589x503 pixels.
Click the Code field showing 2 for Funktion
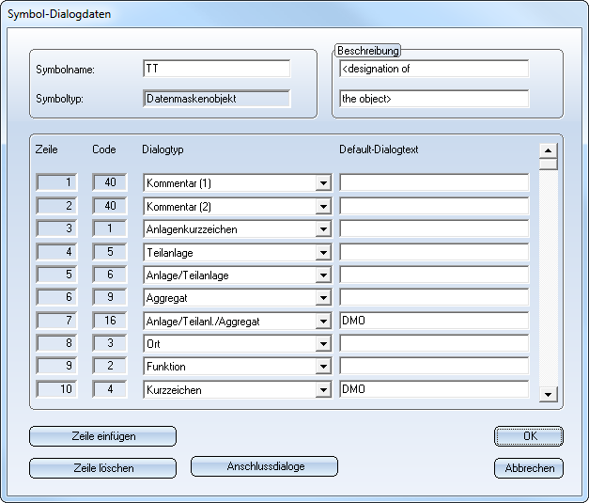tap(110, 366)
